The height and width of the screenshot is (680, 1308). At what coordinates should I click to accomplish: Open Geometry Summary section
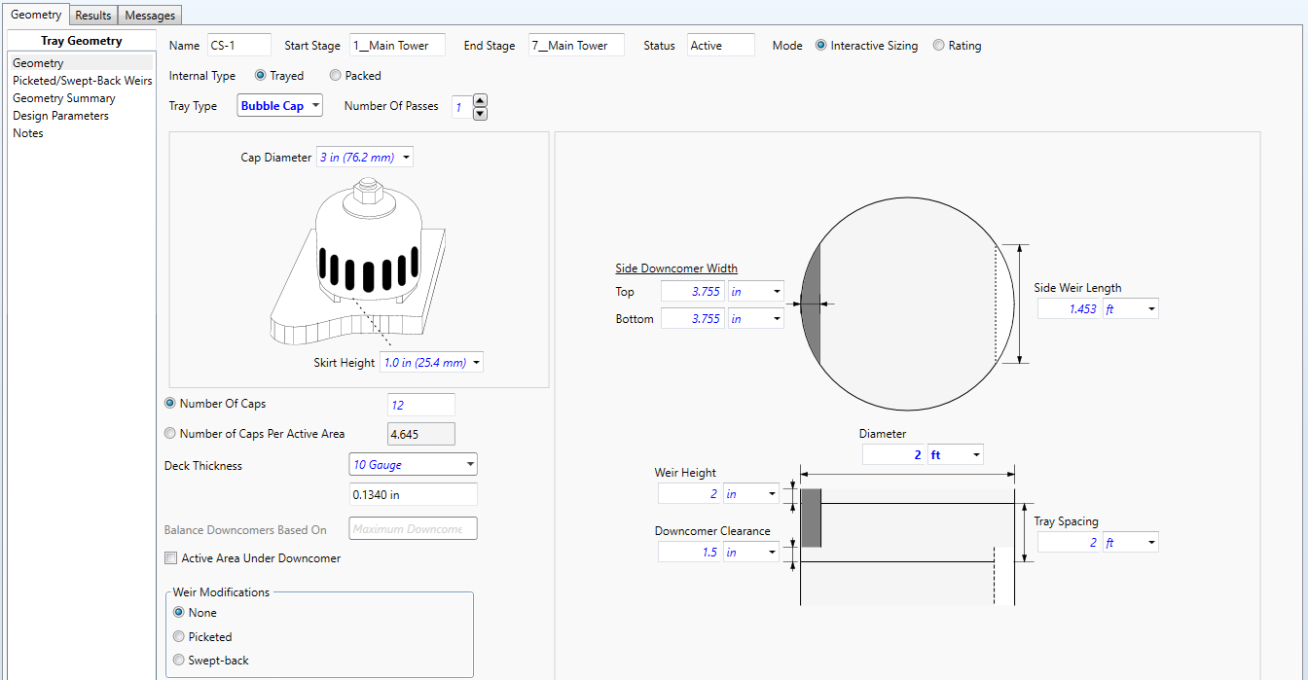(x=63, y=98)
